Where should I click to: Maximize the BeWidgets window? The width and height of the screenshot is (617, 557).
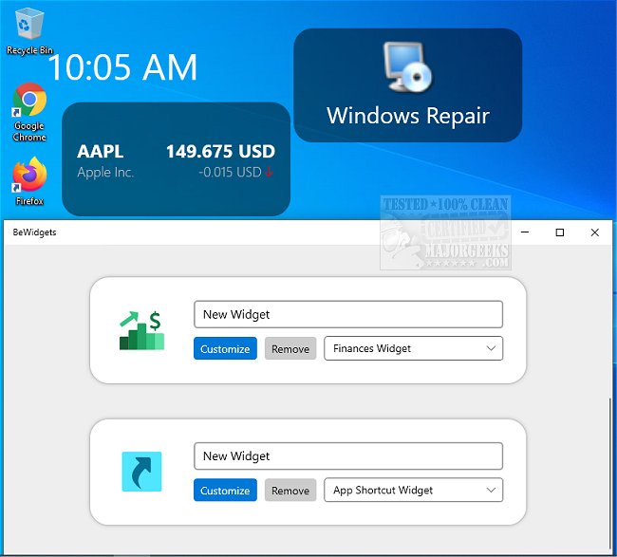[x=560, y=232]
